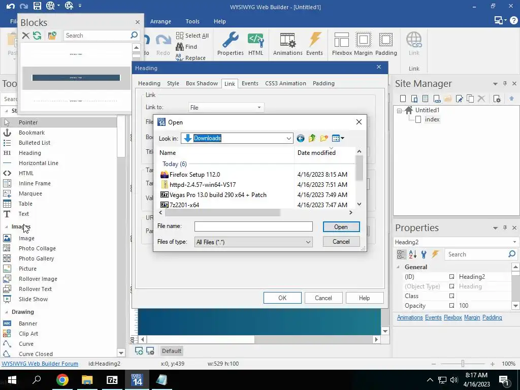Click the folder download icon in Blocks panel
The image size is (520, 390).
pos(52,36)
